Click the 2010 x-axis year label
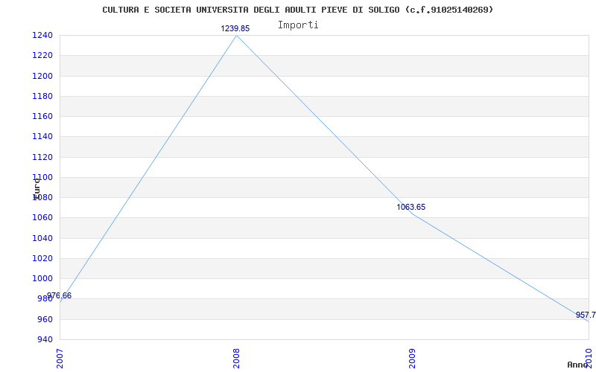The image size is (596, 372). (x=589, y=359)
